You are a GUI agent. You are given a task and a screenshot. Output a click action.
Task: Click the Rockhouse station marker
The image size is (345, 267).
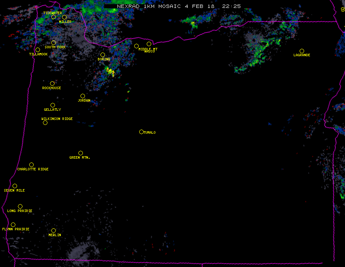coord(52,84)
